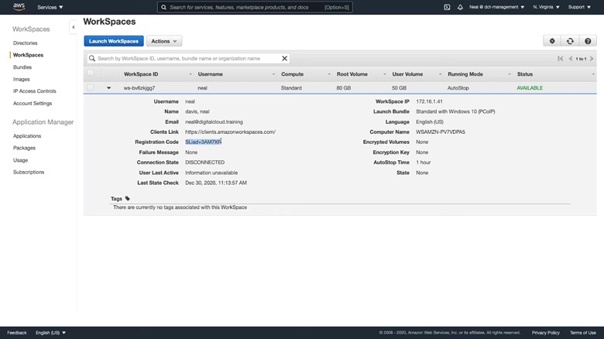Sort by WorkSpace ID column
The image size is (604, 339).
[x=141, y=74]
